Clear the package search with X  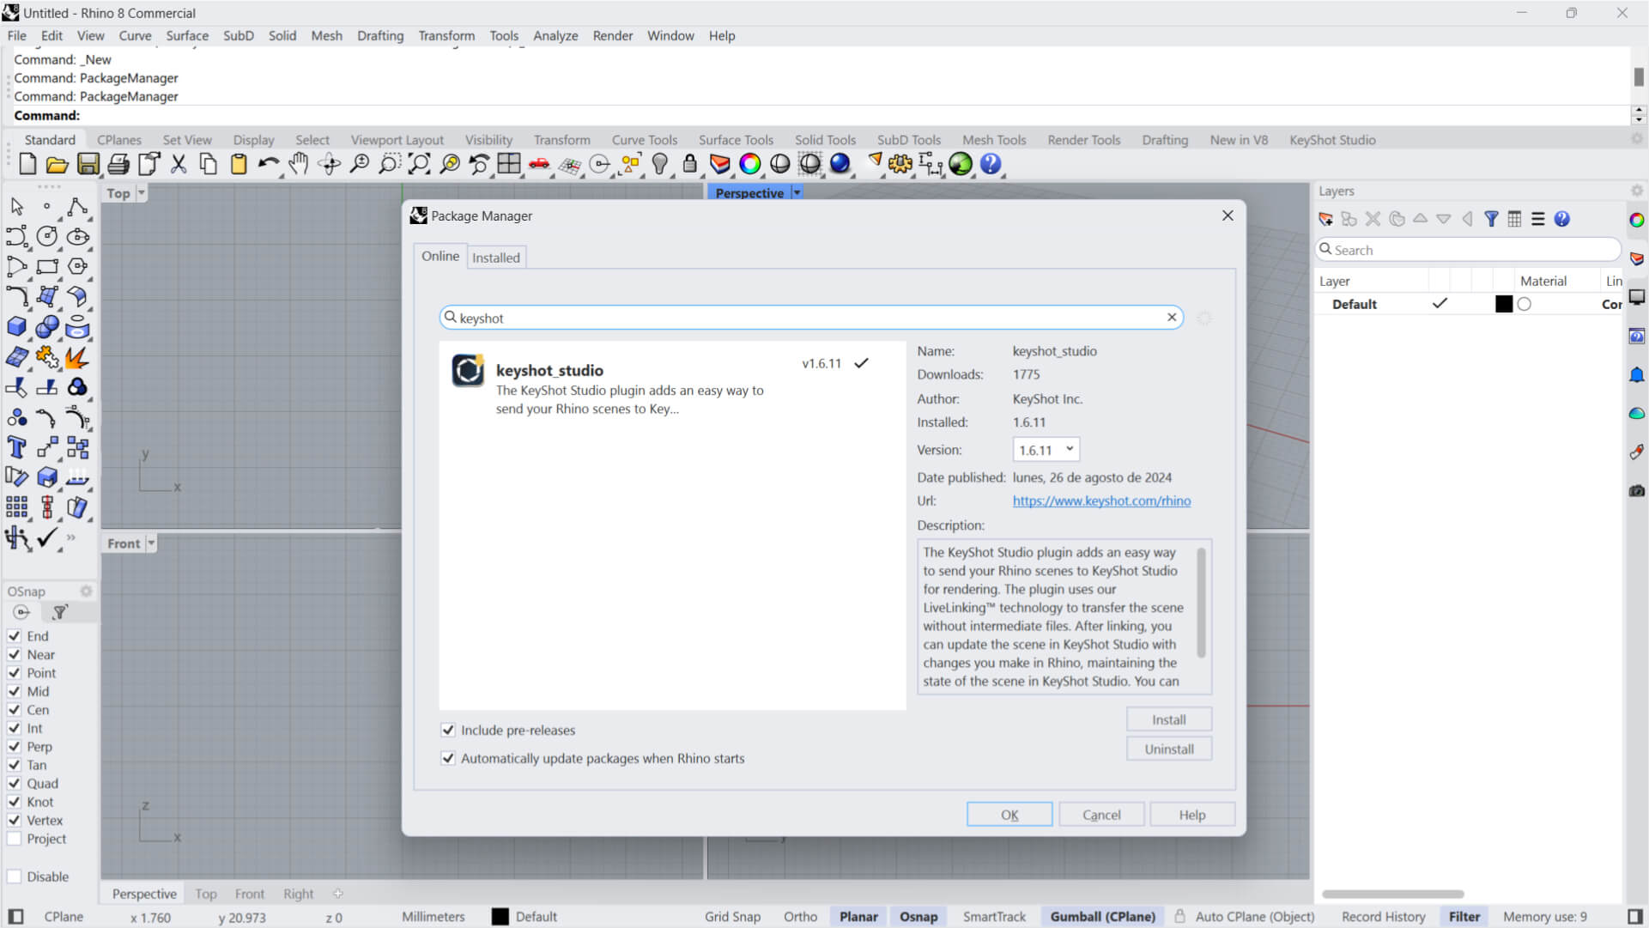[1172, 318]
